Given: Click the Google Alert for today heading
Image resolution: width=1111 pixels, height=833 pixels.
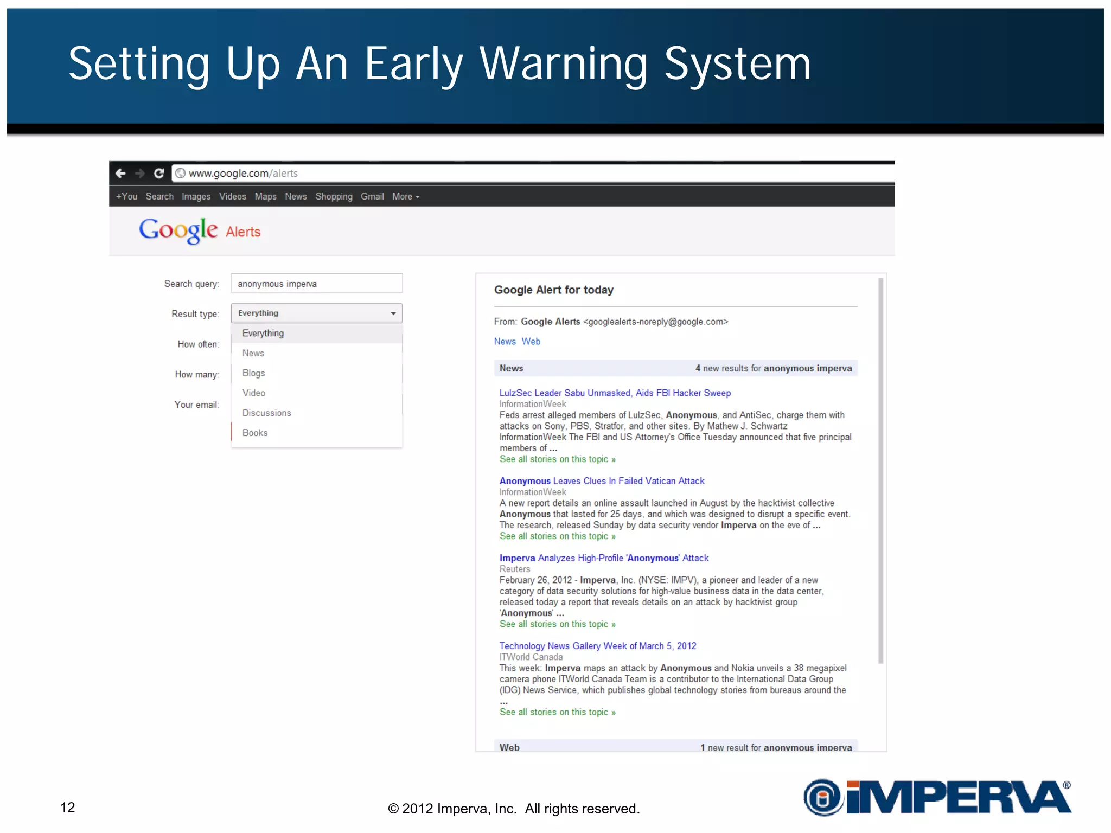Looking at the screenshot, I should coord(553,290).
